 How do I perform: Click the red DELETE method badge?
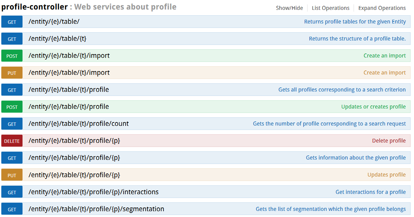click(x=12, y=141)
